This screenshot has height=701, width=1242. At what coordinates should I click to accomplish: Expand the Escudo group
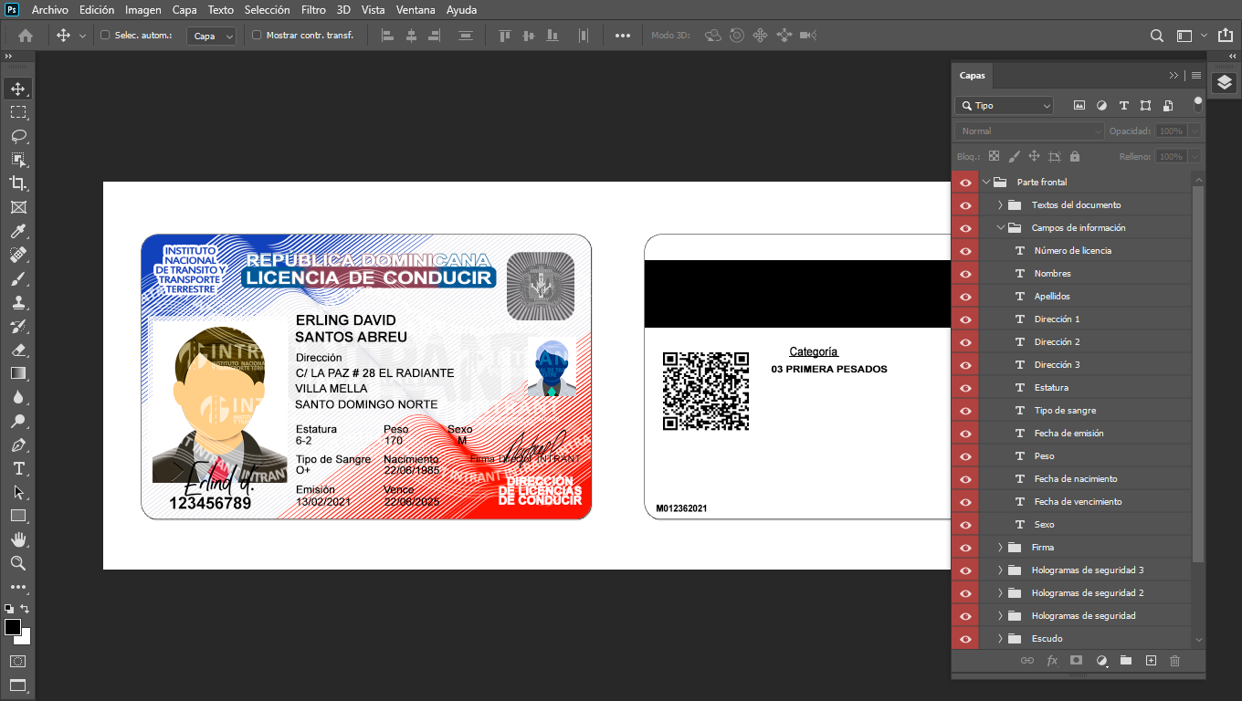point(1001,639)
